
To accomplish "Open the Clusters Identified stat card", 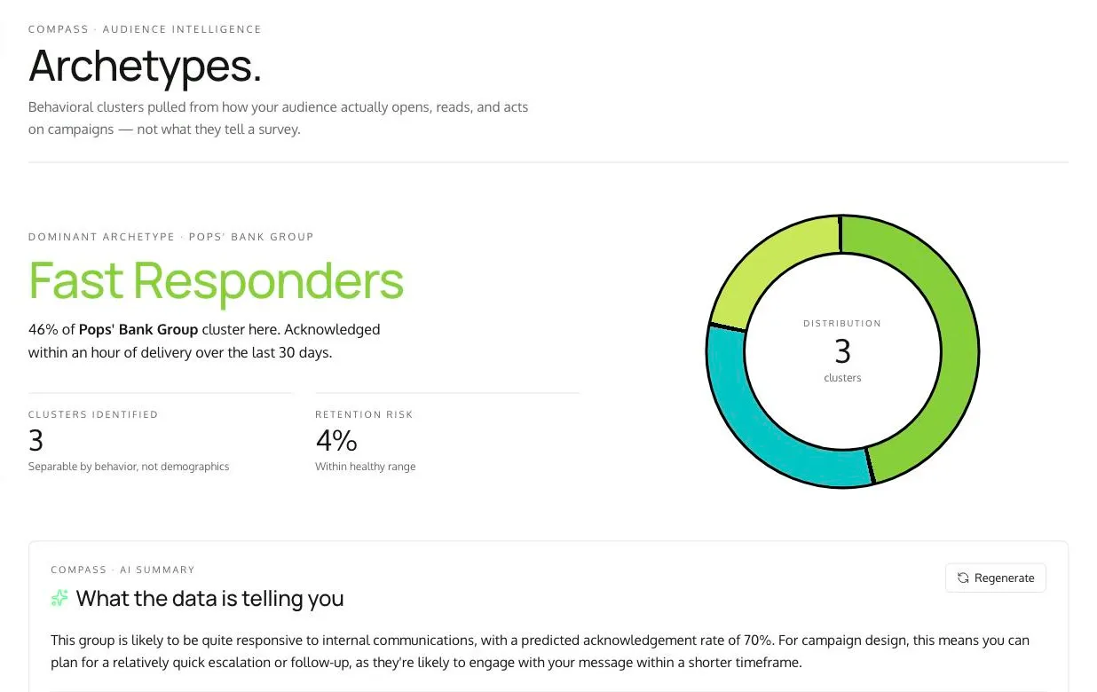I will 161,440.
